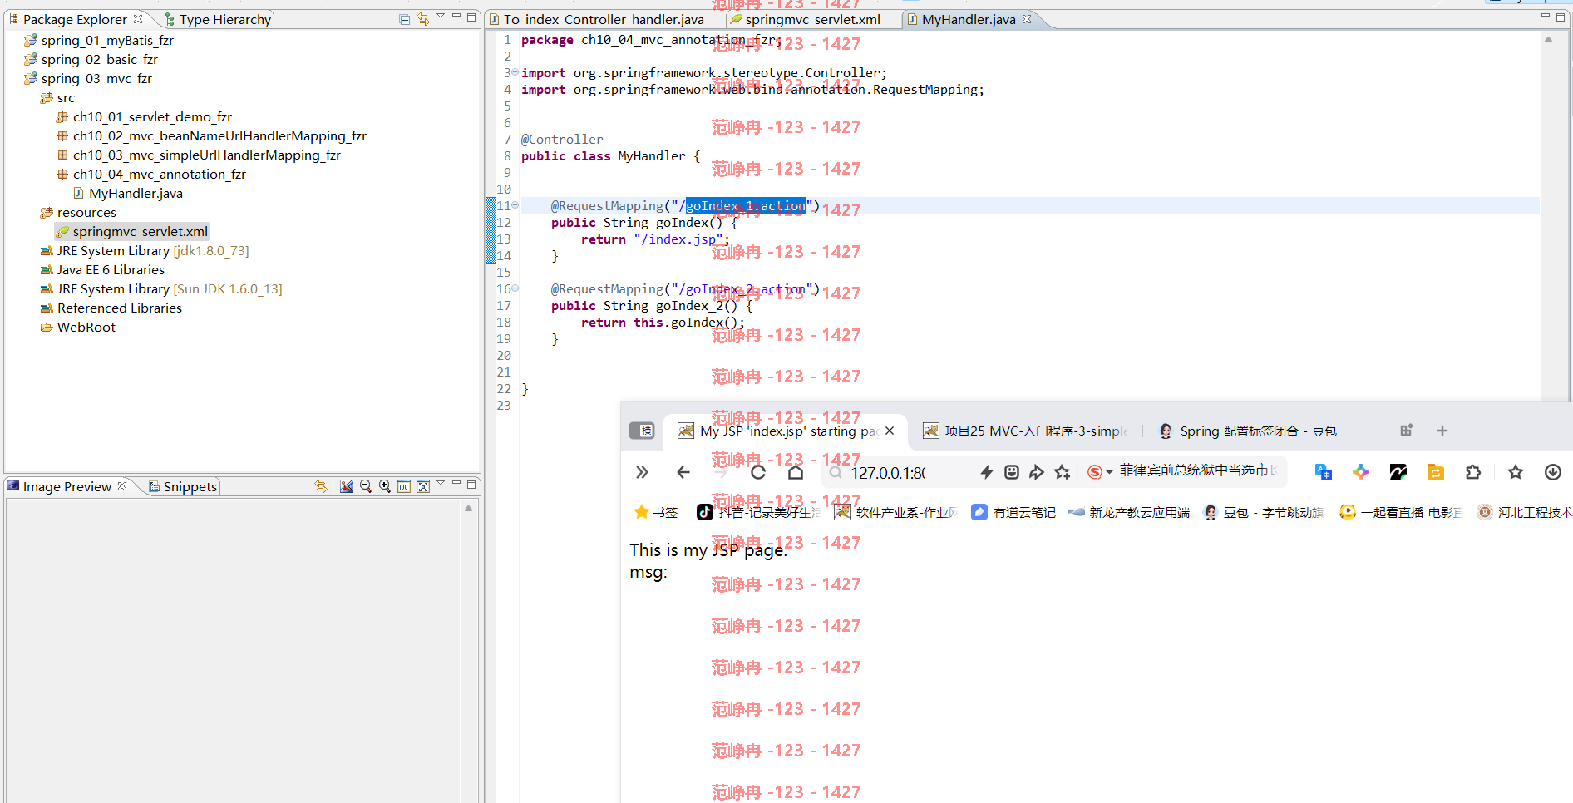
Task: Collapse goIndex_2 method fold at line 16
Action: click(515, 288)
